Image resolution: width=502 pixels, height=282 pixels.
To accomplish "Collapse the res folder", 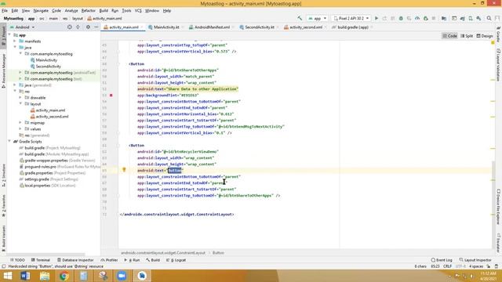I will tap(15, 92).
